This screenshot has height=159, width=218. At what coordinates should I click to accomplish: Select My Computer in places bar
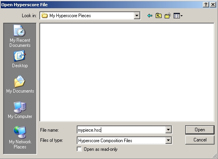coord(20,110)
